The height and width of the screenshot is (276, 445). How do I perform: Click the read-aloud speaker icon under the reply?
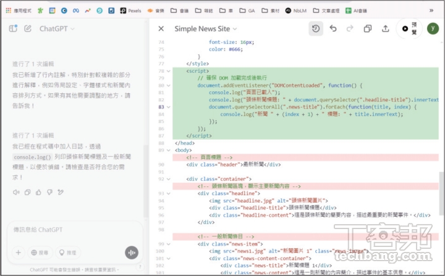coord(16,192)
